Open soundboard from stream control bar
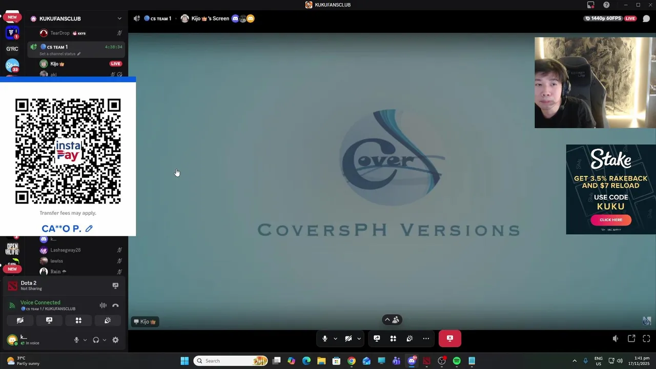The image size is (656, 369). pyautogui.click(x=409, y=338)
